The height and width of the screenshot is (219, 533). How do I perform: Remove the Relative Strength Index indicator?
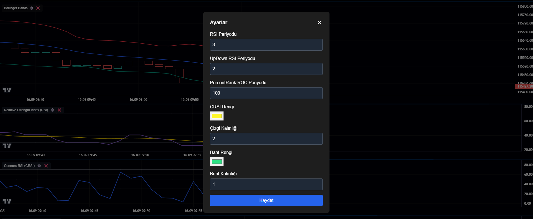[59, 110]
